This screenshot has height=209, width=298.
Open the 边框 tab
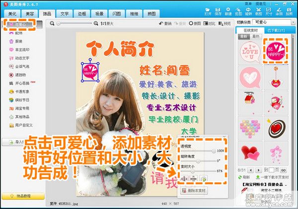tap(82, 14)
